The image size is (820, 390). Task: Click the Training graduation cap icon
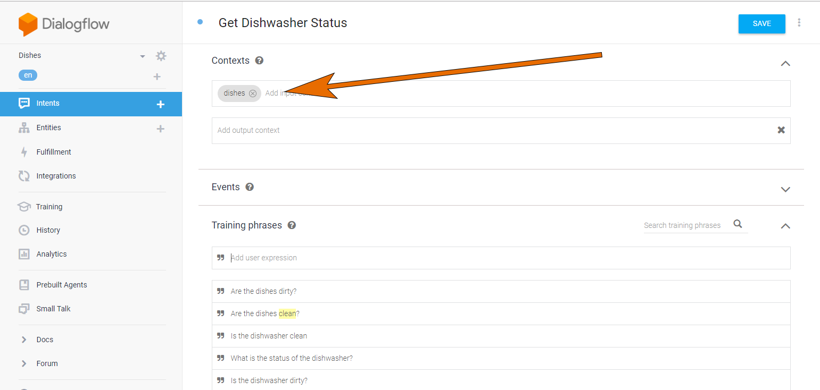(24, 207)
